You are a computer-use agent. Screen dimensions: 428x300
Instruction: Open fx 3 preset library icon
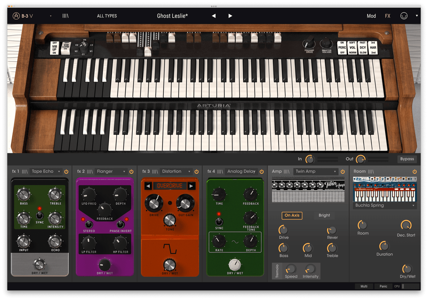tap(155, 171)
